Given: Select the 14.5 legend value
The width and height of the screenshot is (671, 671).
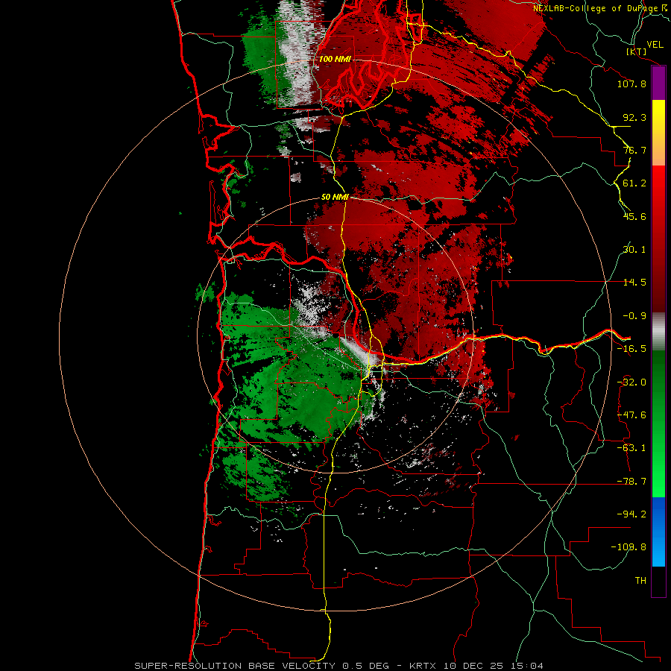Looking at the screenshot, I should click(634, 283).
